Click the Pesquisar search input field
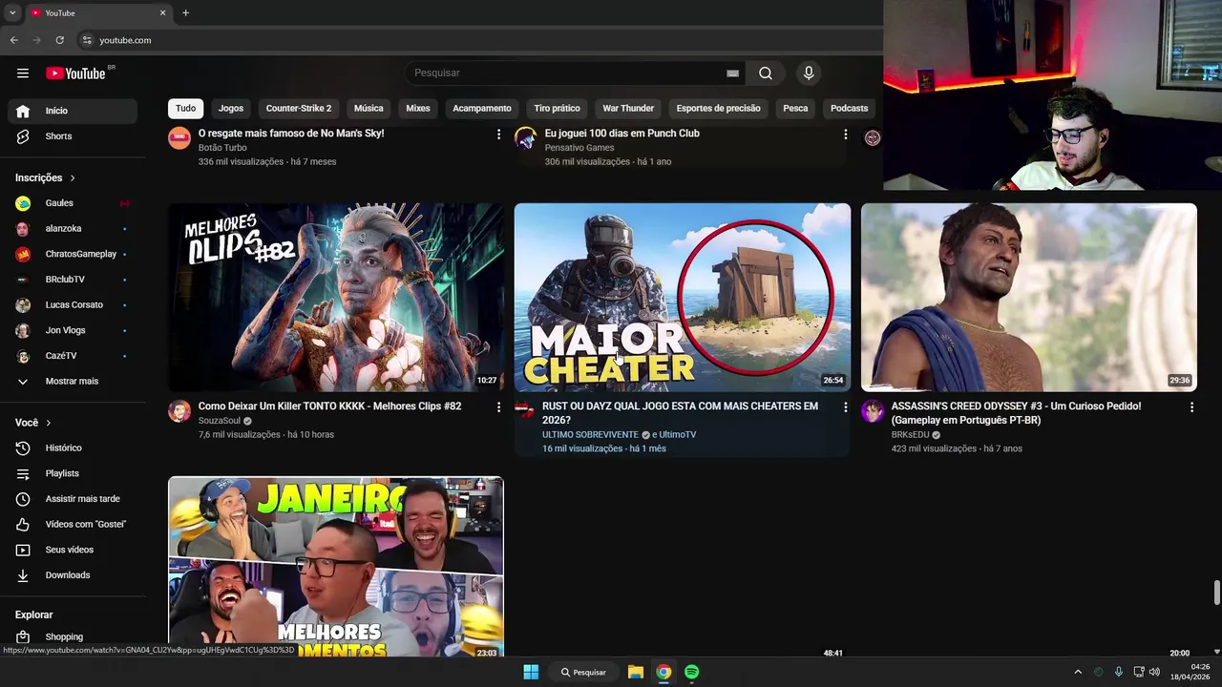 [x=568, y=73]
